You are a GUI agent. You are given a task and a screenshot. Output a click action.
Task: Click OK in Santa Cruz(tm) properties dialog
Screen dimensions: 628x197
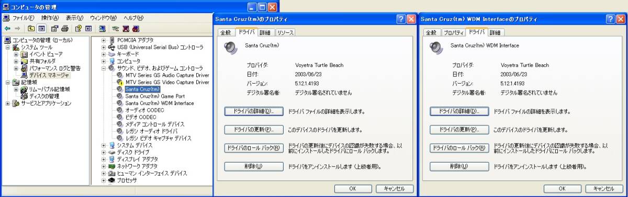(x=353, y=189)
